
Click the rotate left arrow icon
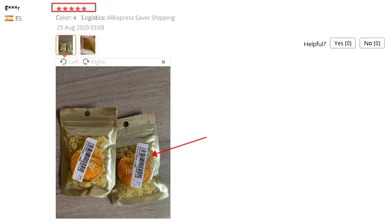point(63,61)
